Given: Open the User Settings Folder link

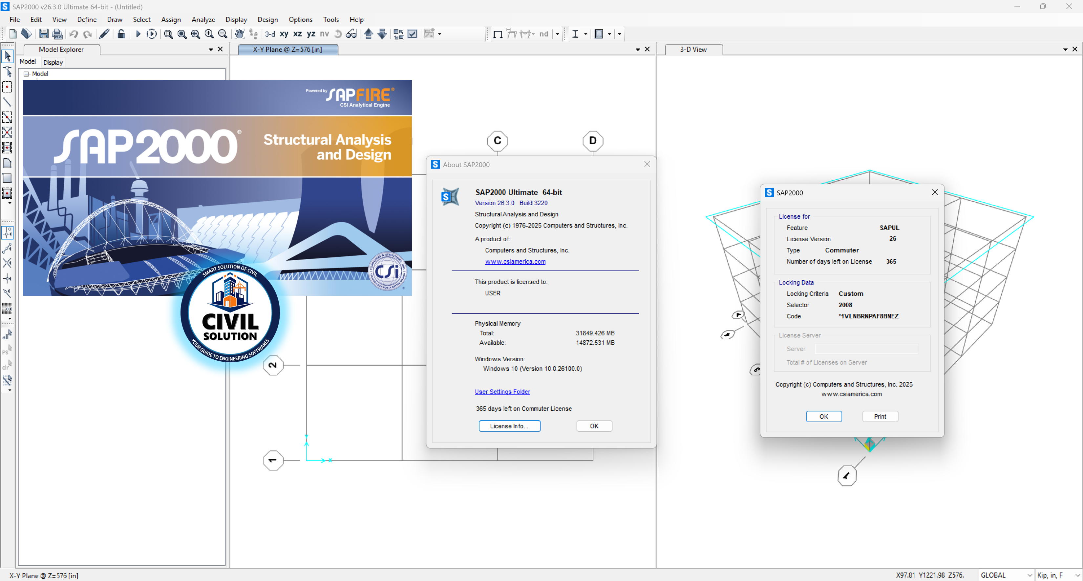Looking at the screenshot, I should [x=502, y=391].
